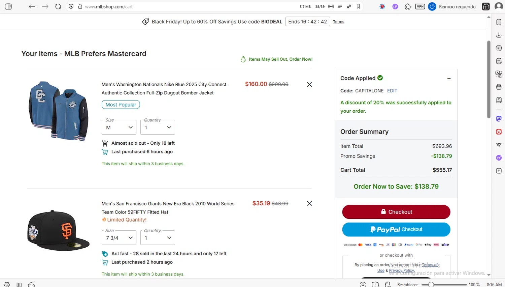
Task: Open the Washington Nationals jacket product title
Action: pyautogui.click(x=164, y=89)
